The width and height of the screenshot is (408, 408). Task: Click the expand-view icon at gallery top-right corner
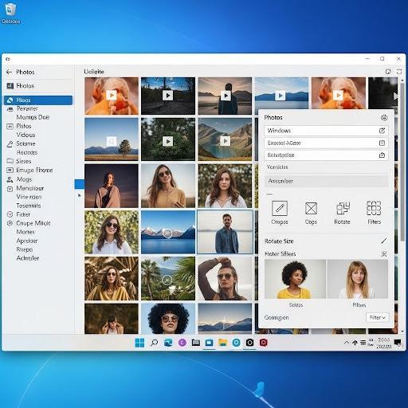pos(399,72)
